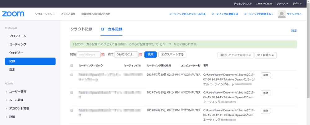310x125 pixels.
Task: Click the start date input field
Action: [x=88, y=54]
